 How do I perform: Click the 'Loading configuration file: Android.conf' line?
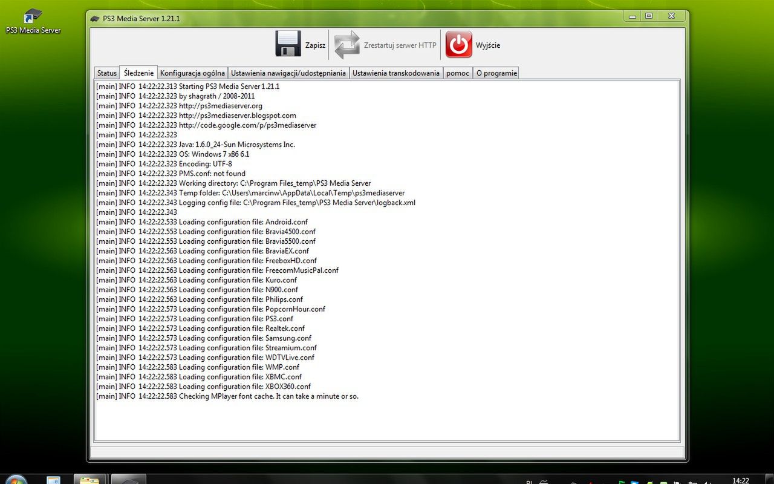pyautogui.click(x=202, y=222)
